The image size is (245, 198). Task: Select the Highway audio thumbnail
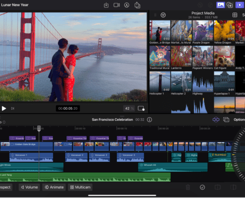pyautogui.click(x=203, y=82)
